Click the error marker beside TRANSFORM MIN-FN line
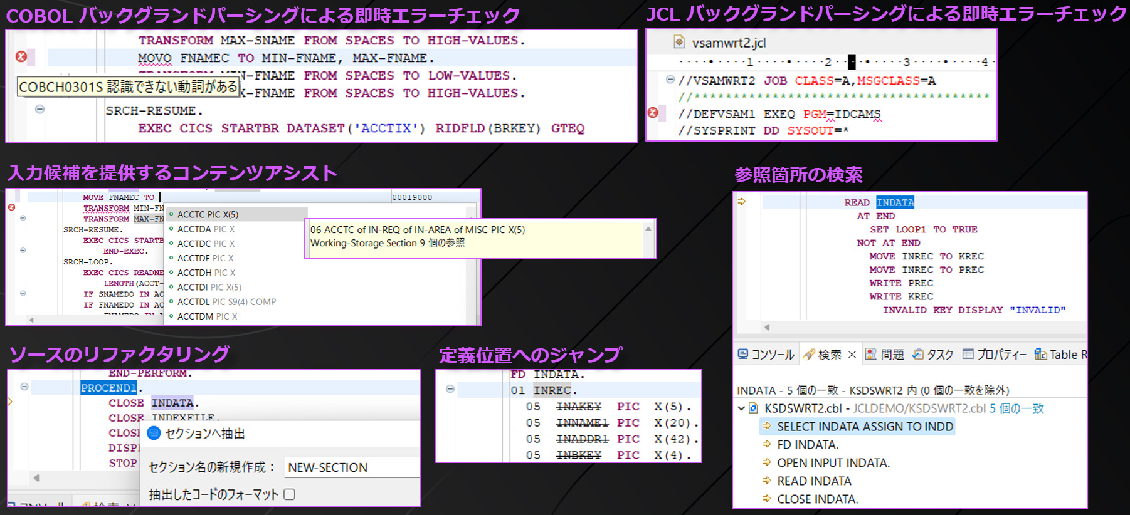 11,207
